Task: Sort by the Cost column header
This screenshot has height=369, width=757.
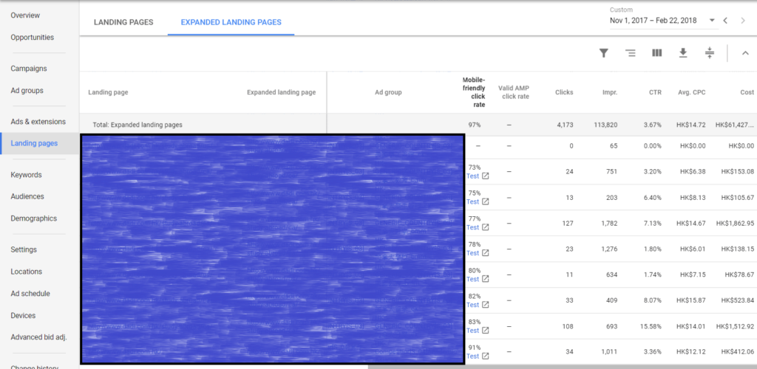Action: [747, 92]
